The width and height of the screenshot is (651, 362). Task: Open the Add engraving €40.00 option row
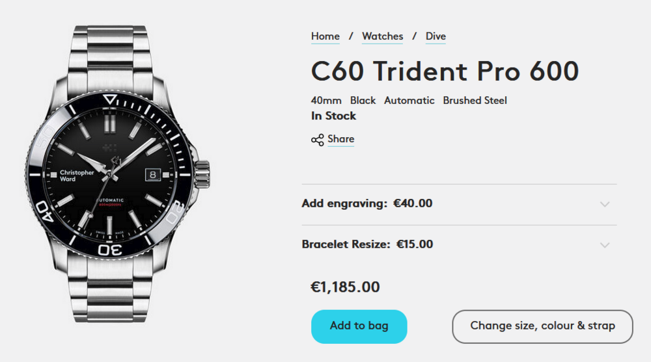point(367,203)
